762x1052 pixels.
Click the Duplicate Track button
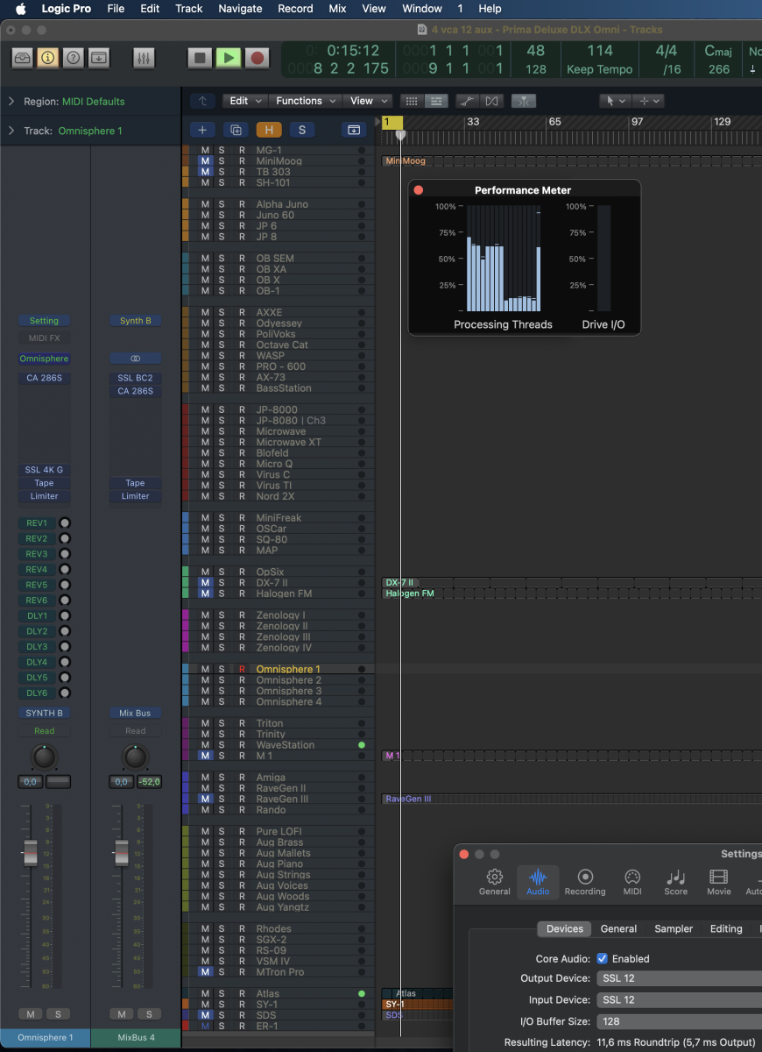pos(235,130)
